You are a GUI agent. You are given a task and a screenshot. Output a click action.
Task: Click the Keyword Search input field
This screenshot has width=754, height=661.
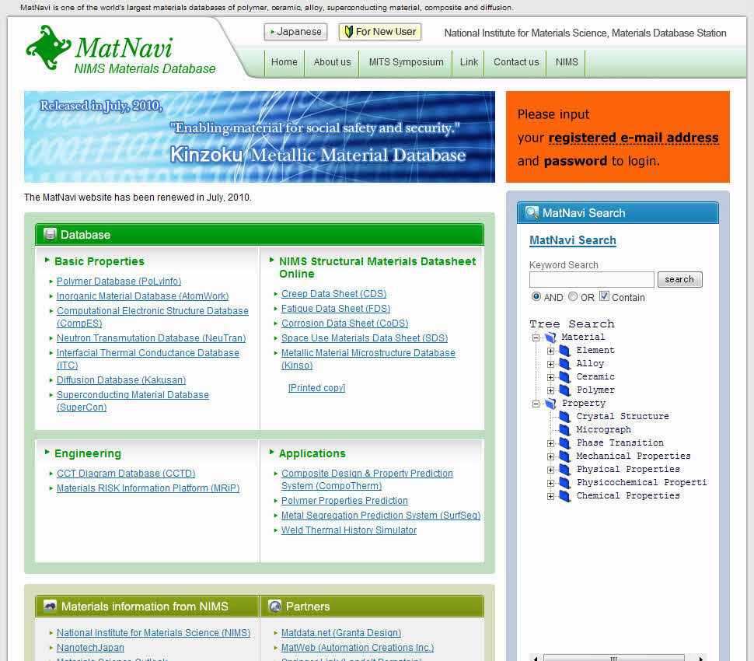pyautogui.click(x=592, y=280)
